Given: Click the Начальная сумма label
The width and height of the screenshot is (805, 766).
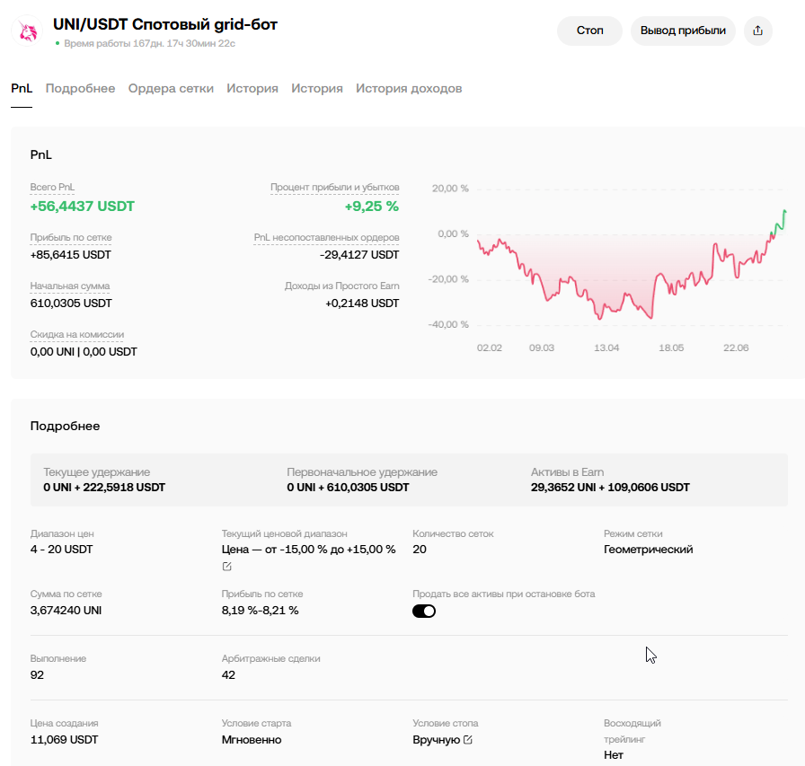Looking at the screenshot, I should [x=70, y=286].
